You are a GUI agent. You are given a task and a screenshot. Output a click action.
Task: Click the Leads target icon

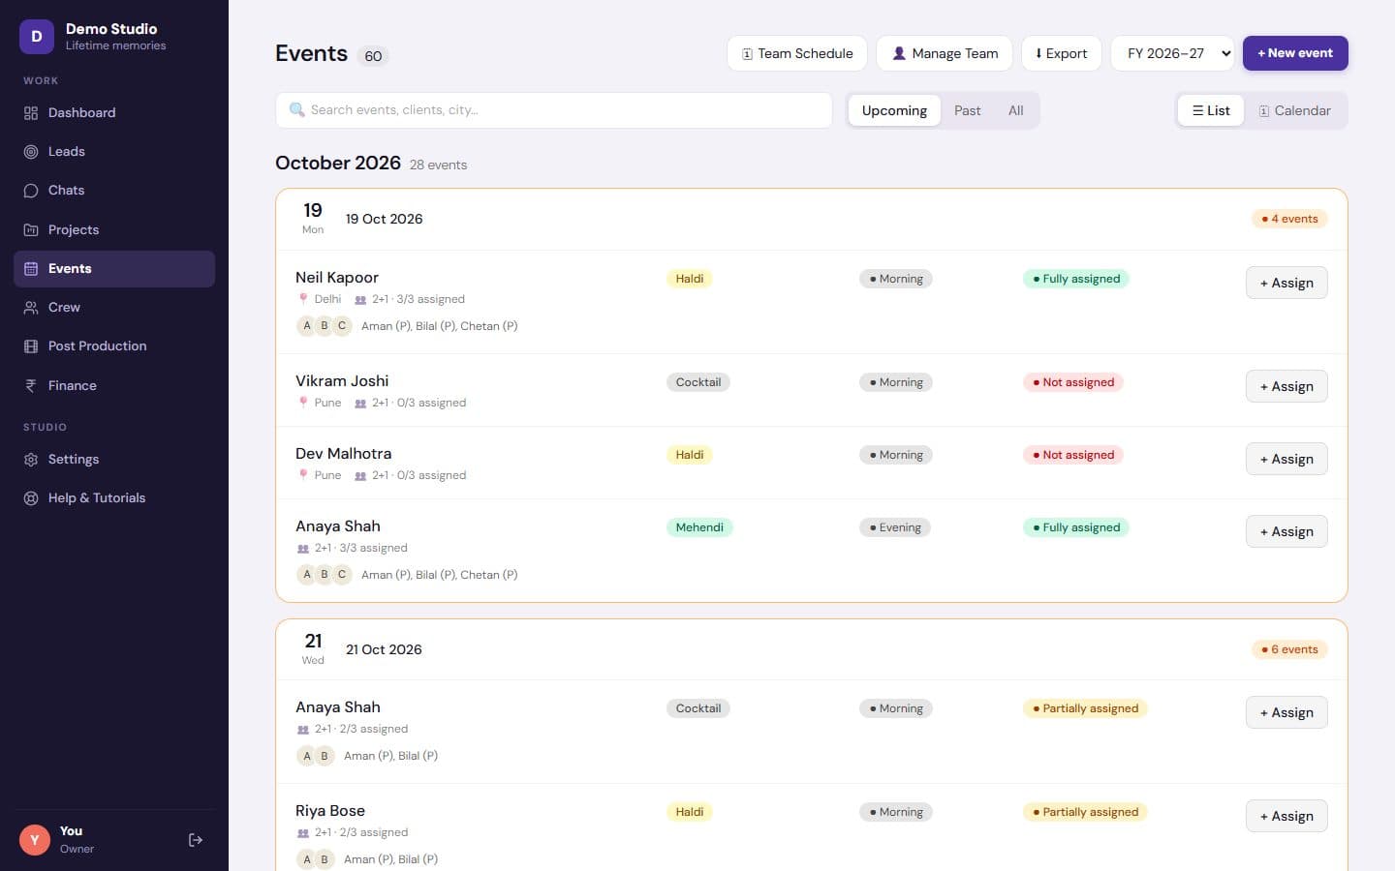31,152
